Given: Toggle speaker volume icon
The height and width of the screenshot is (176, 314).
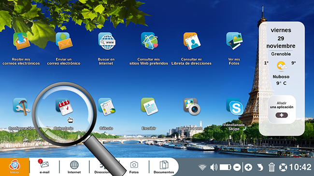Looking at the screenshot, I should click(214, 167).
